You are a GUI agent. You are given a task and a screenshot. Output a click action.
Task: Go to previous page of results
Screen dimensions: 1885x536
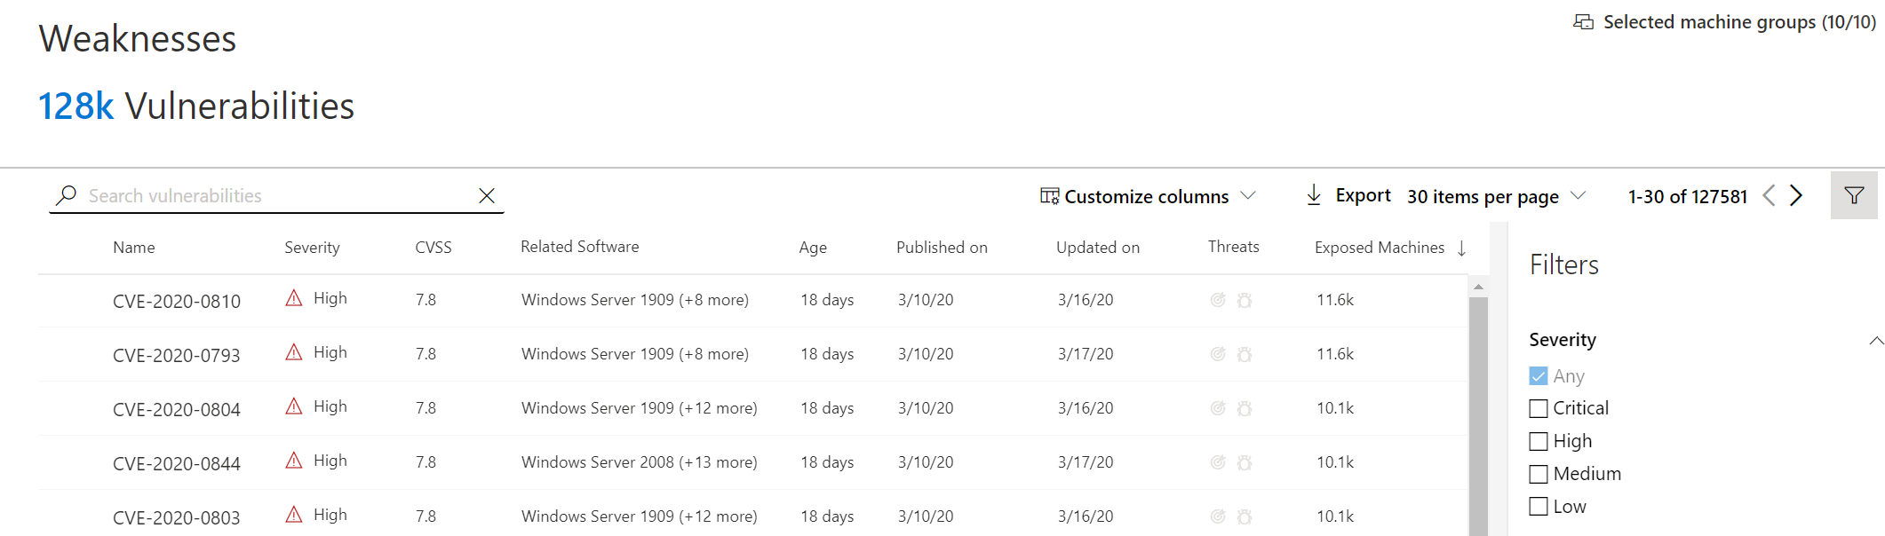click(x=1769, y=195)
